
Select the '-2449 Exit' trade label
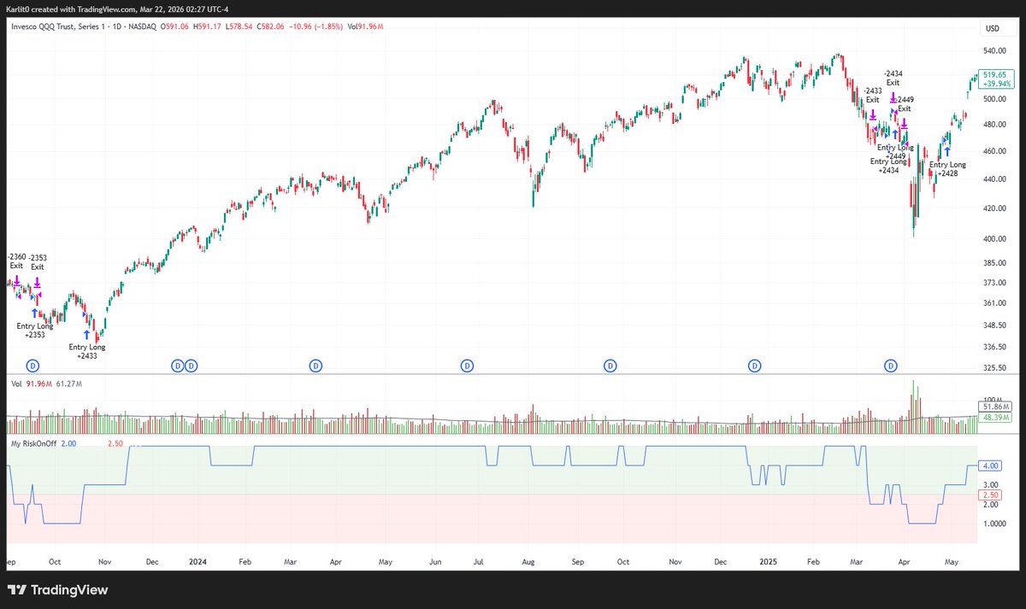click(x=904, y=104)
